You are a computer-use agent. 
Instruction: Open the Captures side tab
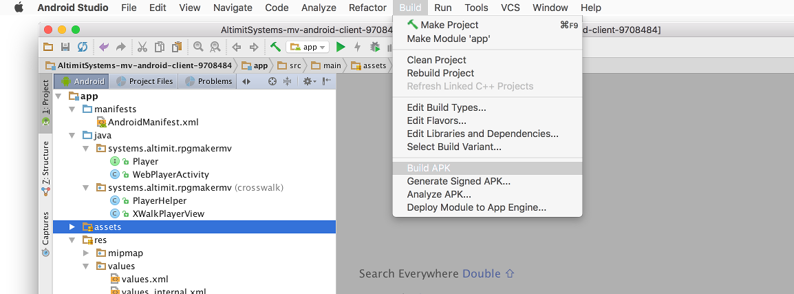(x=45, y=233)
